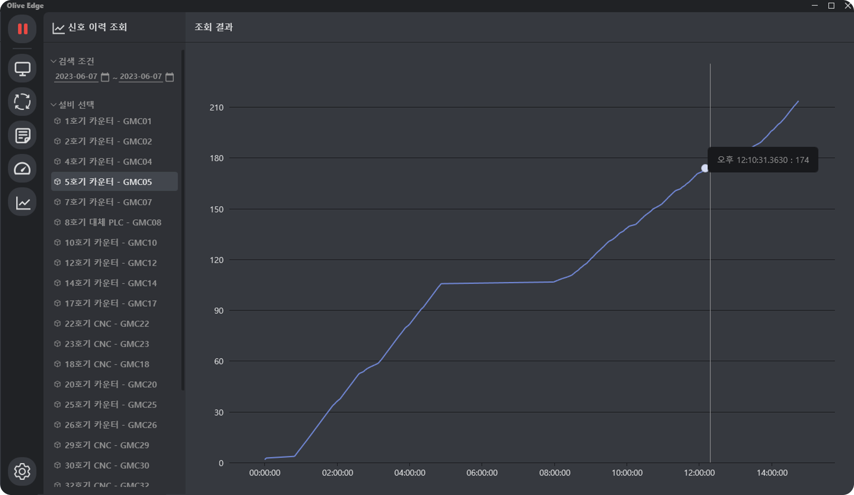Open the log document icon
854x495 pixels.
[x=22, y=135]
